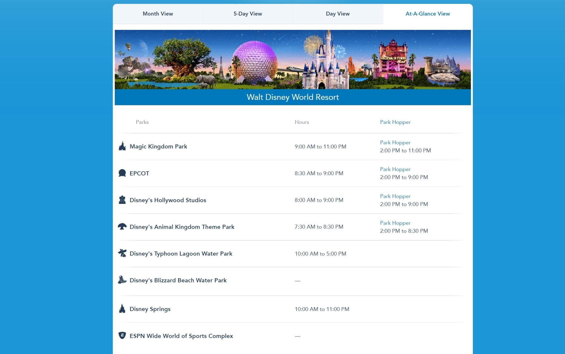Click Hollywood Studios hours 8:00 AM to 9:00 PM
565x354 pixels.
click(x=319, y=200)
